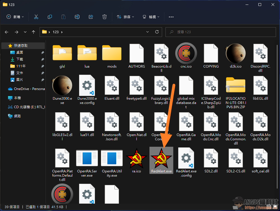Viewport: 280px width, 211px height.
Task: Select BeaconLib.dll file
Action: [x=161, y=58]
